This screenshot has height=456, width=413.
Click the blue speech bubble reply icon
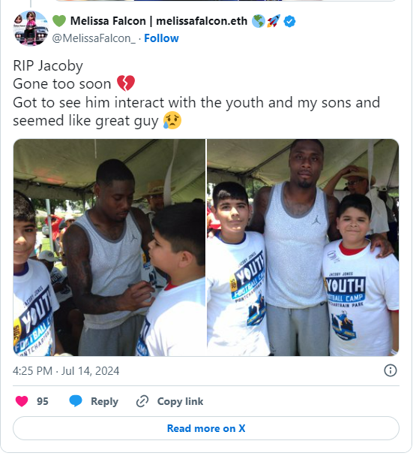(x=76, y=401)
